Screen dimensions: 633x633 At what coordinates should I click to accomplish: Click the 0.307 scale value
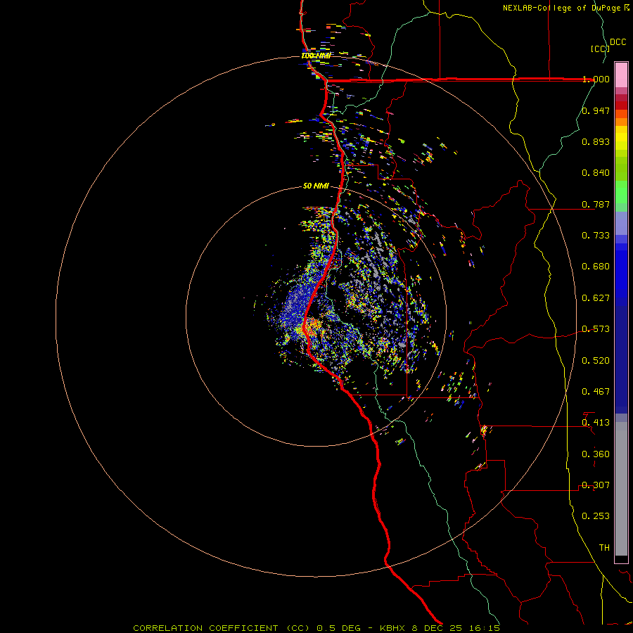(596, 485)
